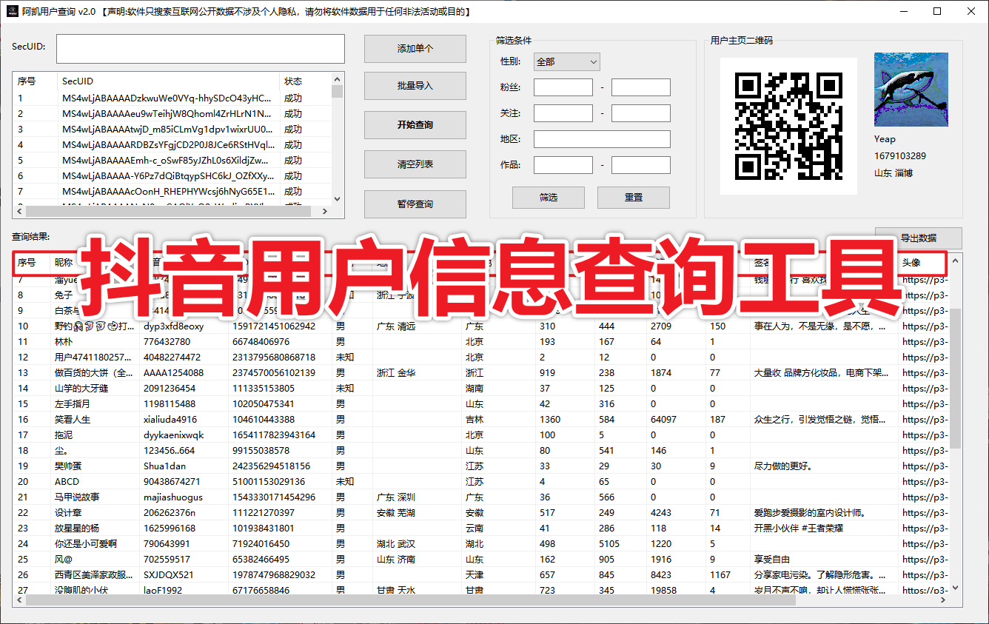Export results via 导出数据 button
The height and width of the screenshot is (624, 989).
coord(919,238)
